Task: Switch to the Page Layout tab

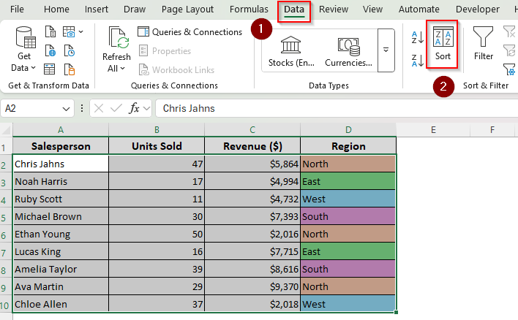Action: tap(187, 9)
